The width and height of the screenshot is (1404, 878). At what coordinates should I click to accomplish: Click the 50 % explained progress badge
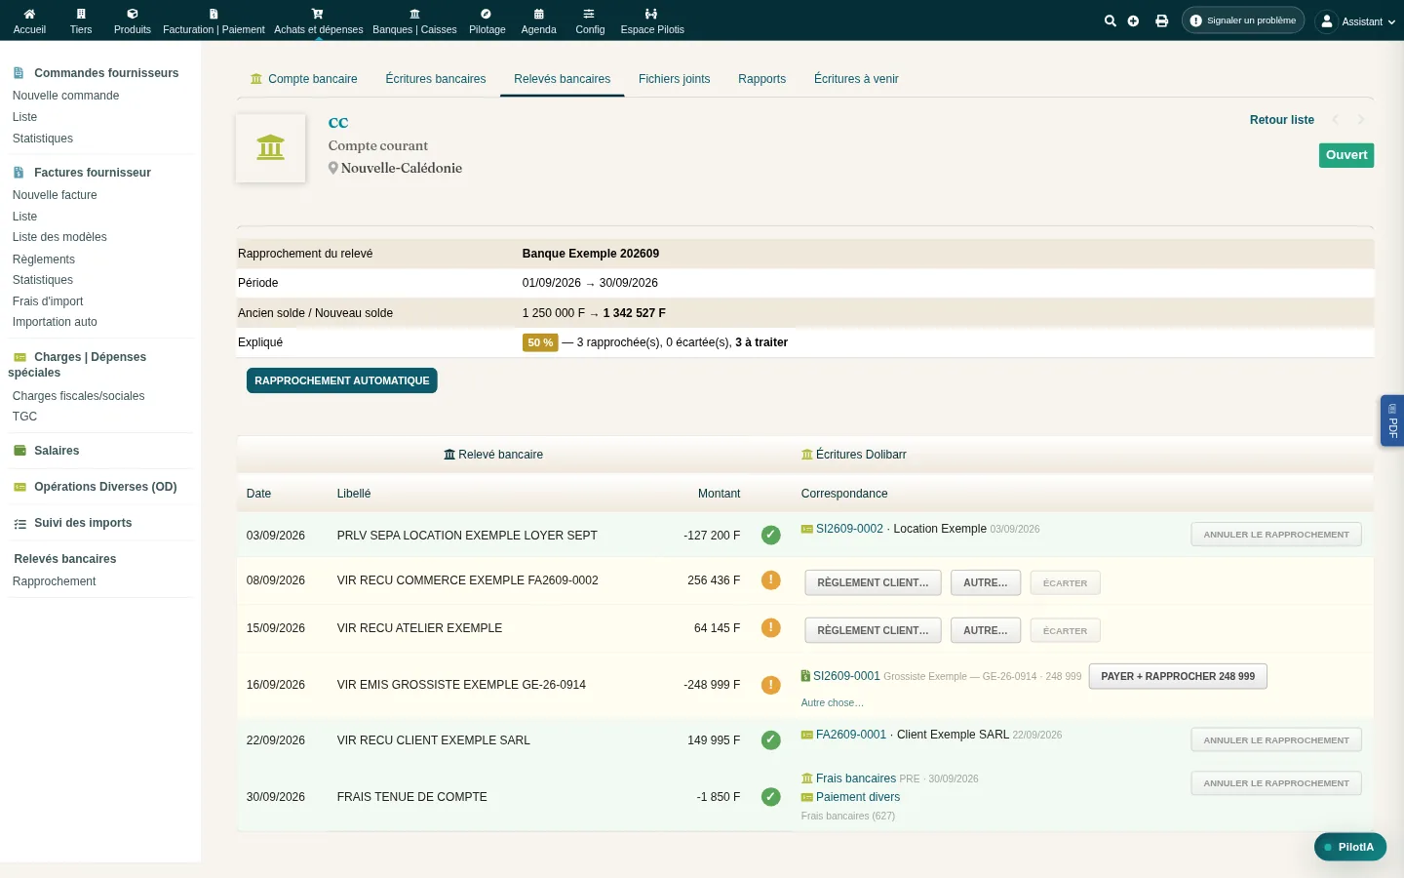click(x=540, y=342)
